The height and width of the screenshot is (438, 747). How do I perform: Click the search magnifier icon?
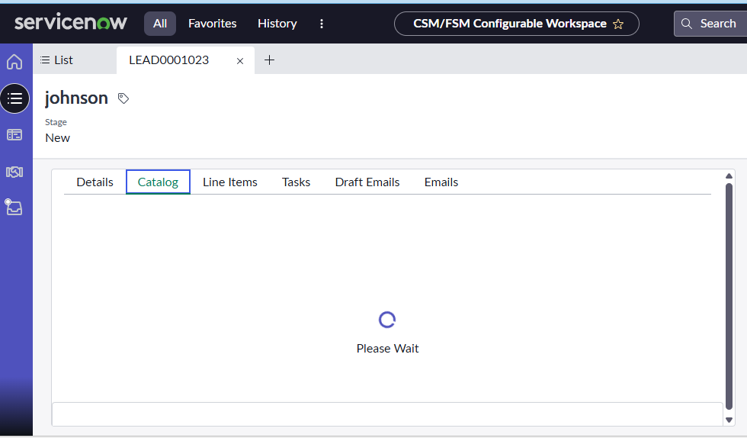687,24
